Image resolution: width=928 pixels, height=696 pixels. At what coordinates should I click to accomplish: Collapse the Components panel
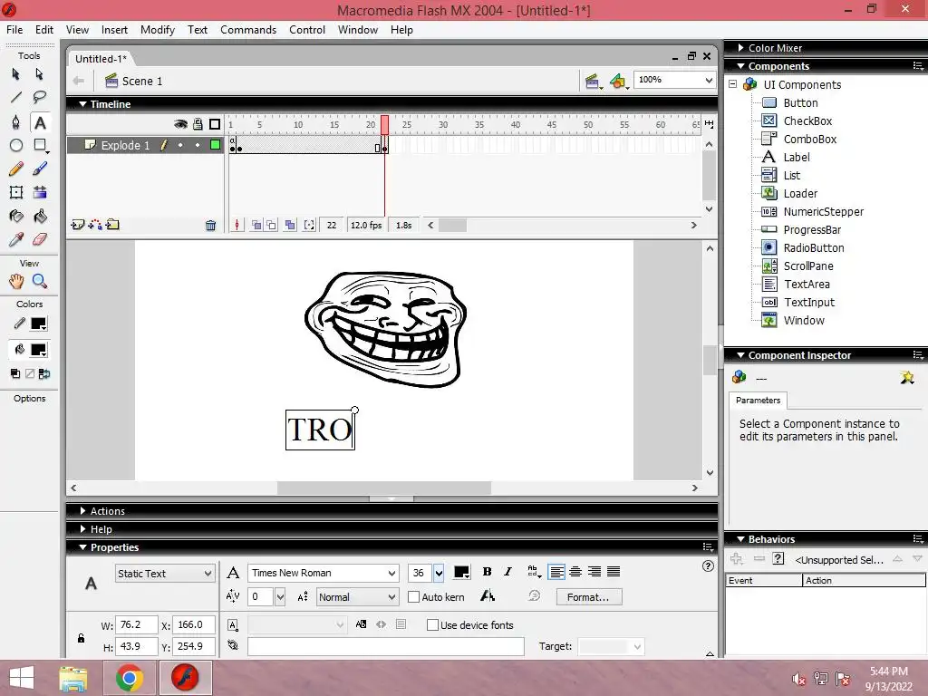point(741,65)
